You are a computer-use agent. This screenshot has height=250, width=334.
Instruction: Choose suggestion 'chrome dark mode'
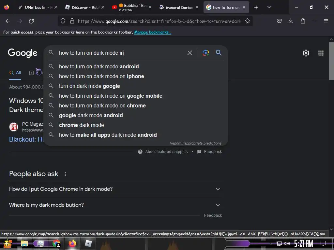[136, 125]
